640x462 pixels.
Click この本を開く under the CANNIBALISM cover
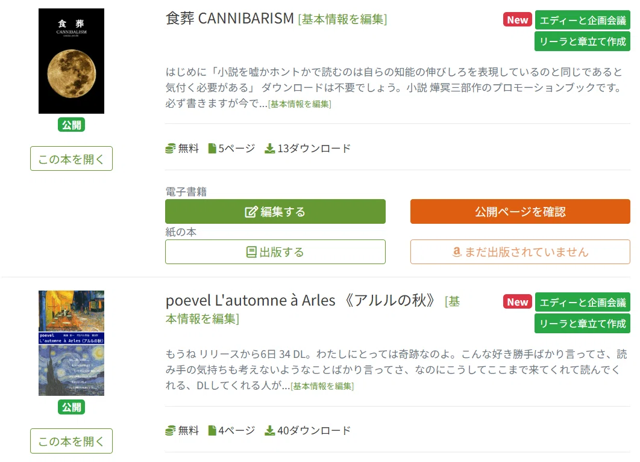(72, 158)
